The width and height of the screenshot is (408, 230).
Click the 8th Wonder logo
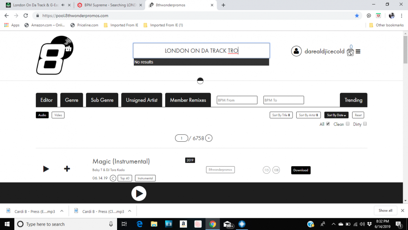55,55
